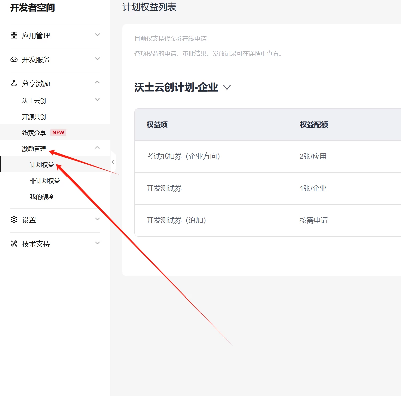This screenshot has height=396, width=401.
Task: Open 开源共创 in the sidebar
Action: tap(34, 117)
